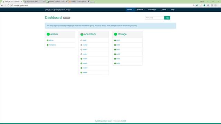The height and width of the screenshot is (124, 221).
Task: Open the last storage node link
Action: point(118,63)
